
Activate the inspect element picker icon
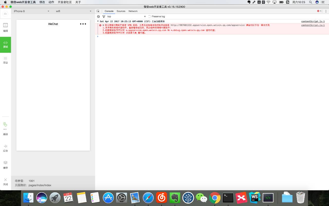(98, 11)
